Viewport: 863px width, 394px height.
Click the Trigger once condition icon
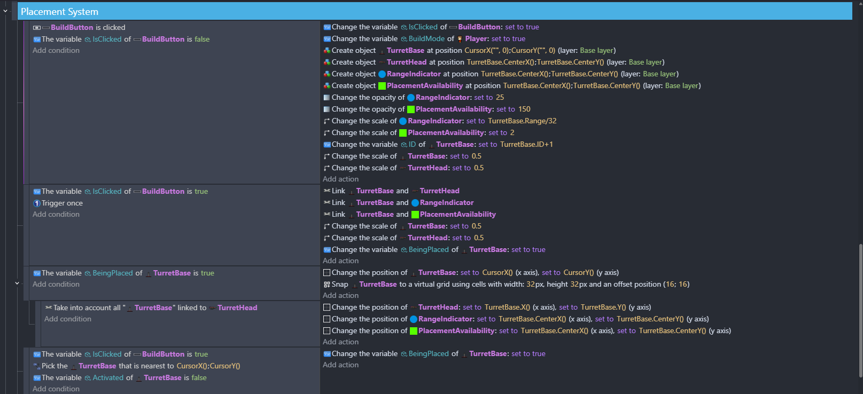(x=37, y=203)
